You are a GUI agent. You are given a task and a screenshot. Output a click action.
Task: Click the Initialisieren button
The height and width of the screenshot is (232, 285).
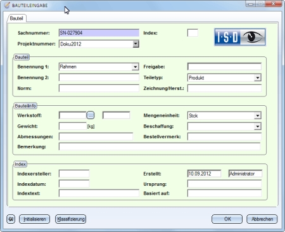[x=35, y=219]
